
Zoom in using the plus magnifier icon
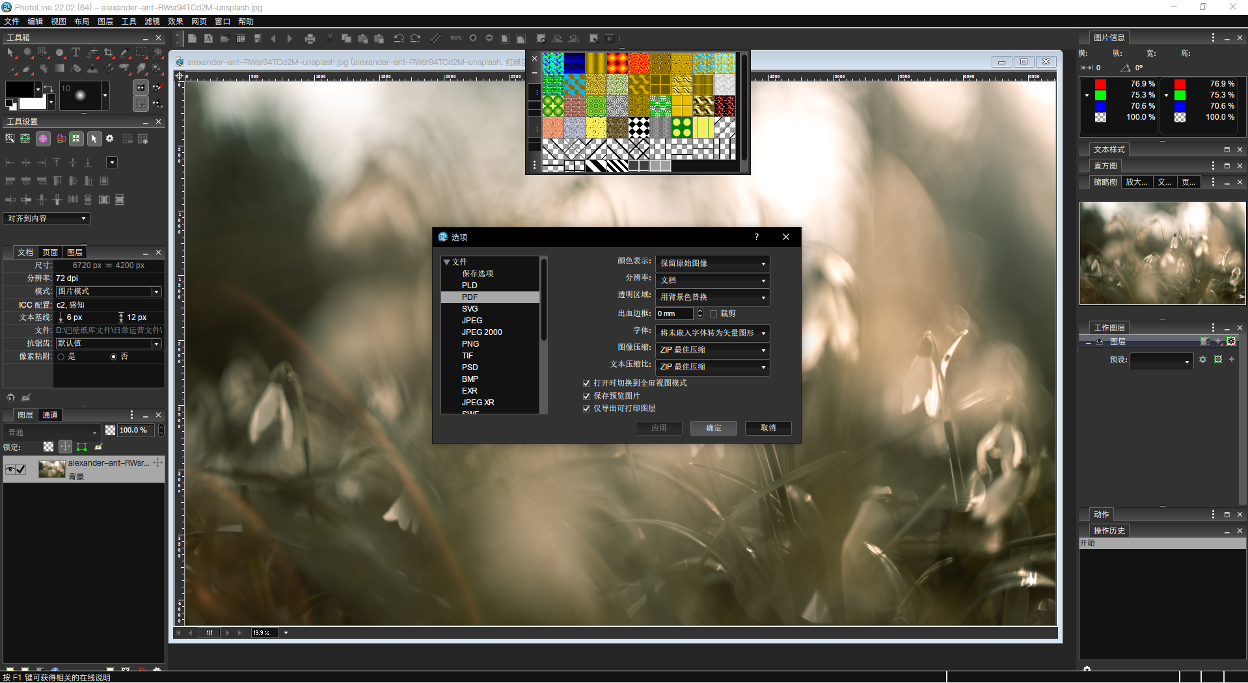[x=473, y=38]
